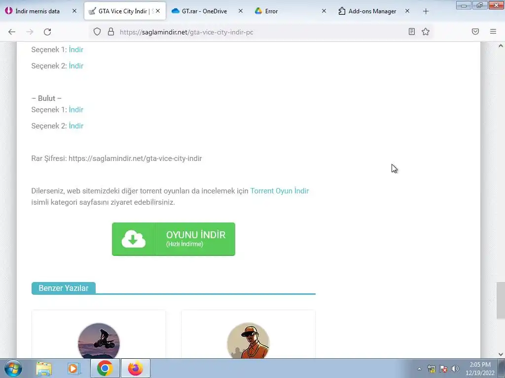505x378 pixels.
Task: Switch to İndir mernis data tab
Action: 37,11
